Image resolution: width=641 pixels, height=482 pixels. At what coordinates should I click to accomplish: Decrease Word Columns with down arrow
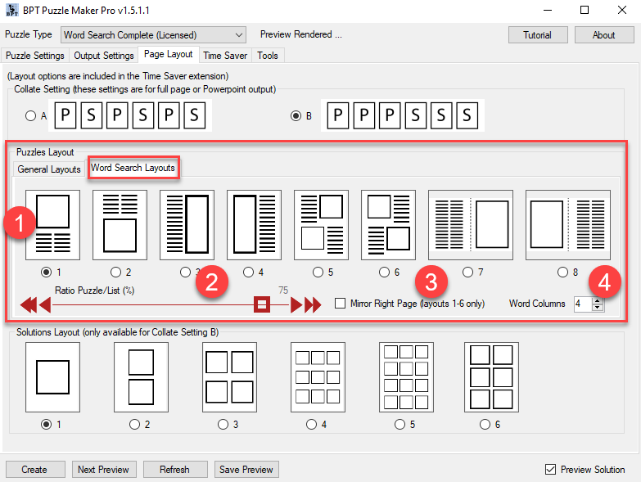[x=597, y=308]
